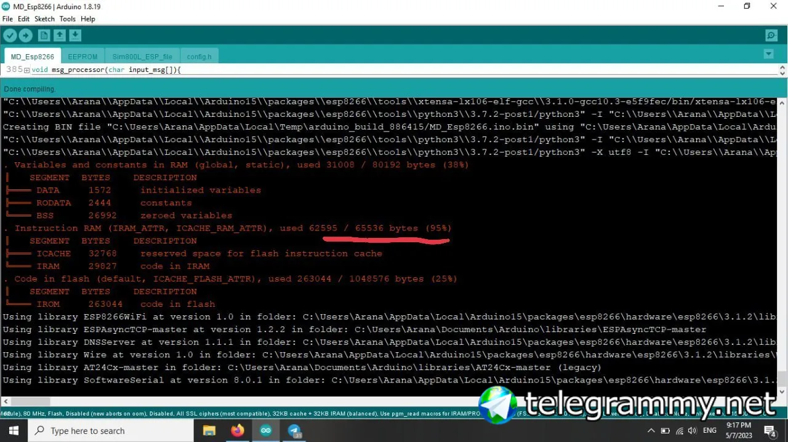788x442 pixels.
Task: Open the Serial Monitor magnifier icon
Action: click(771, 36)
